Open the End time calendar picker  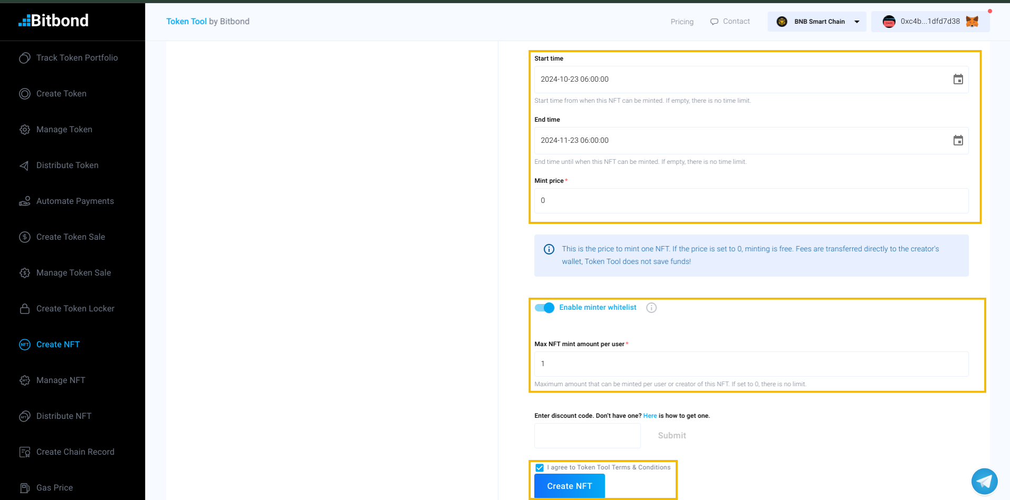[x=957, y=140]
